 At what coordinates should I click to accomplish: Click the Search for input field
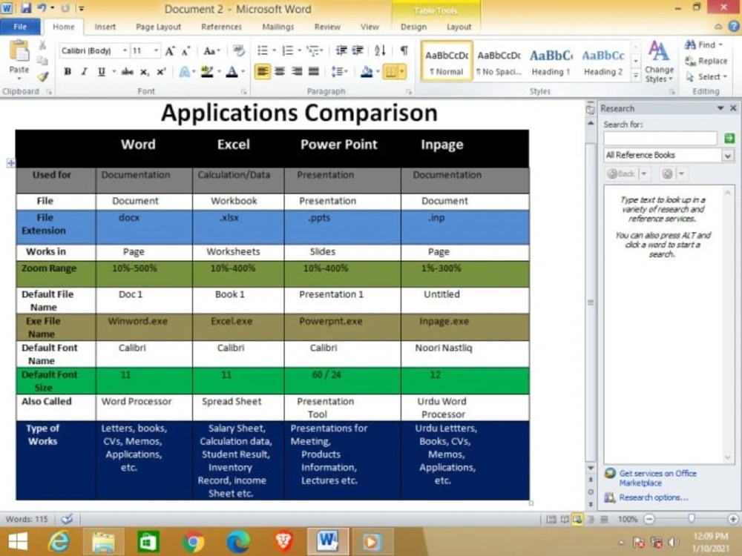[x=660, y=138]
